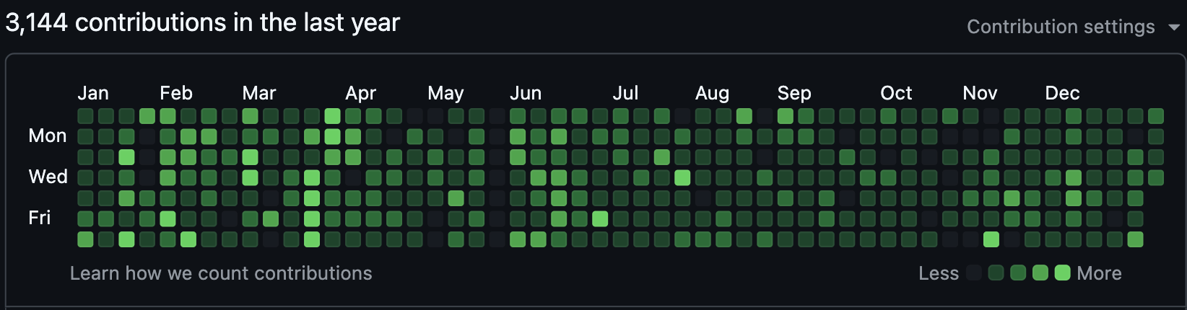Click the caret arrow beside Contribution settings
Screen dimensions: 1187x310
(1174, 27)
